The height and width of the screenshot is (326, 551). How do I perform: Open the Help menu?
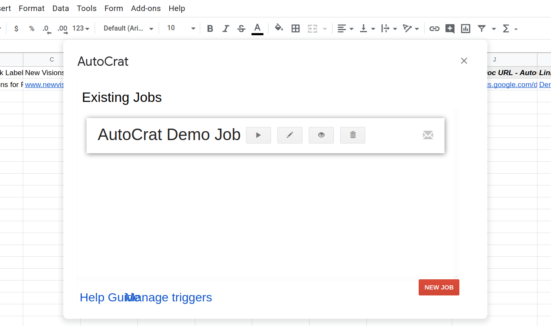pyautogui.click(x=177, y=8)
